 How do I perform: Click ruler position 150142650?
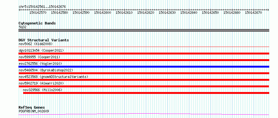[210, 13]
